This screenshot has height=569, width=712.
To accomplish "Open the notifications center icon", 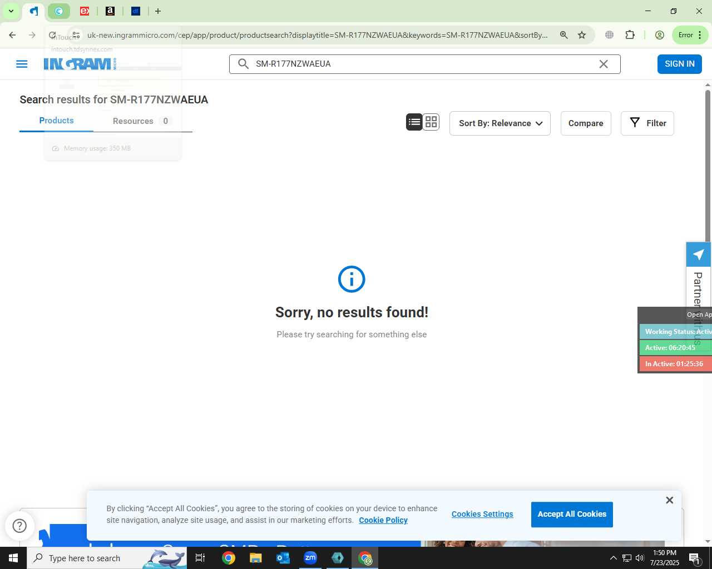I will click(x=695, y=558).
